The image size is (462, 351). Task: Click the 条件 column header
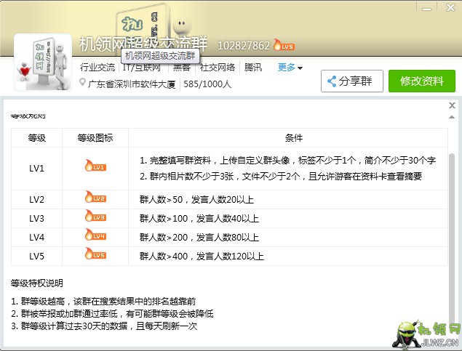[x=294, y=137]
